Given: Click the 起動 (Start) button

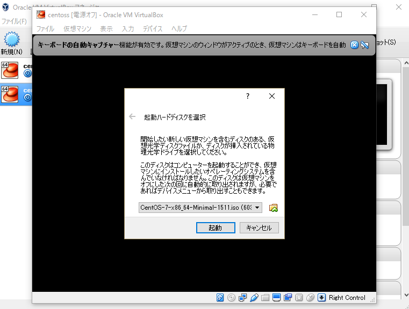Looking at the screenshot, I should click(x=216, y=228).
